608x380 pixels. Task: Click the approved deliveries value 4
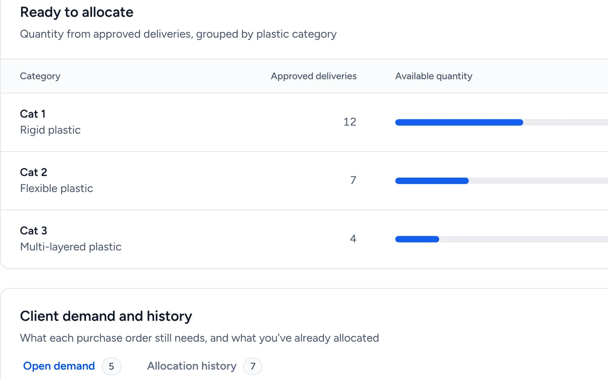tap(353, 238)
